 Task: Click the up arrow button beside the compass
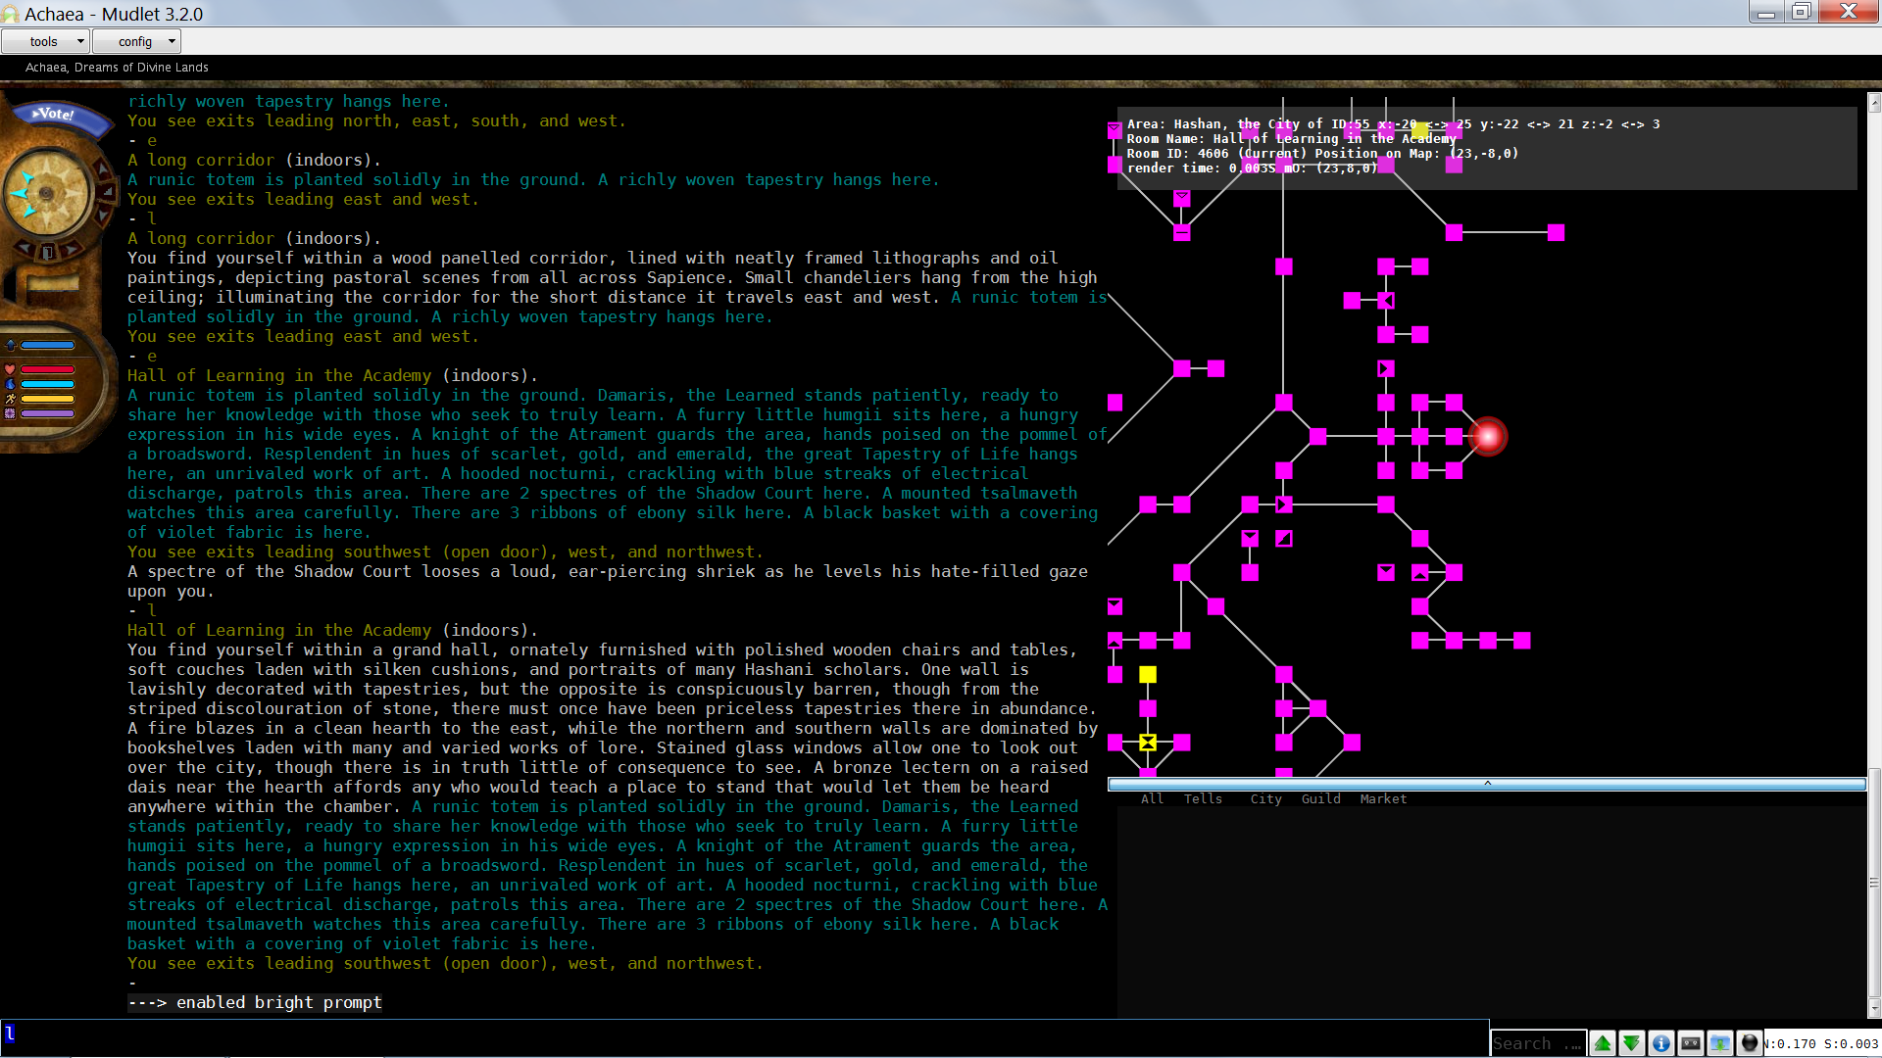103,168
